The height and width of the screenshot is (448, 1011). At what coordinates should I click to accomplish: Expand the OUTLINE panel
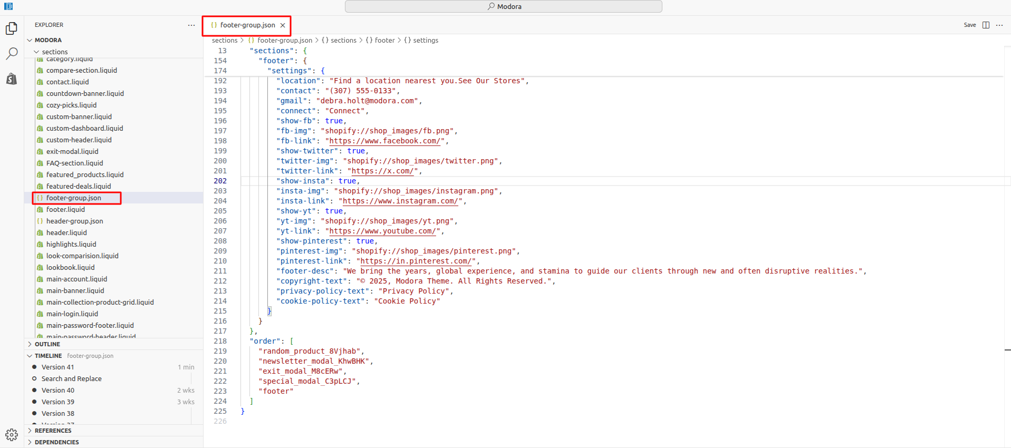(x=114, y=344)
